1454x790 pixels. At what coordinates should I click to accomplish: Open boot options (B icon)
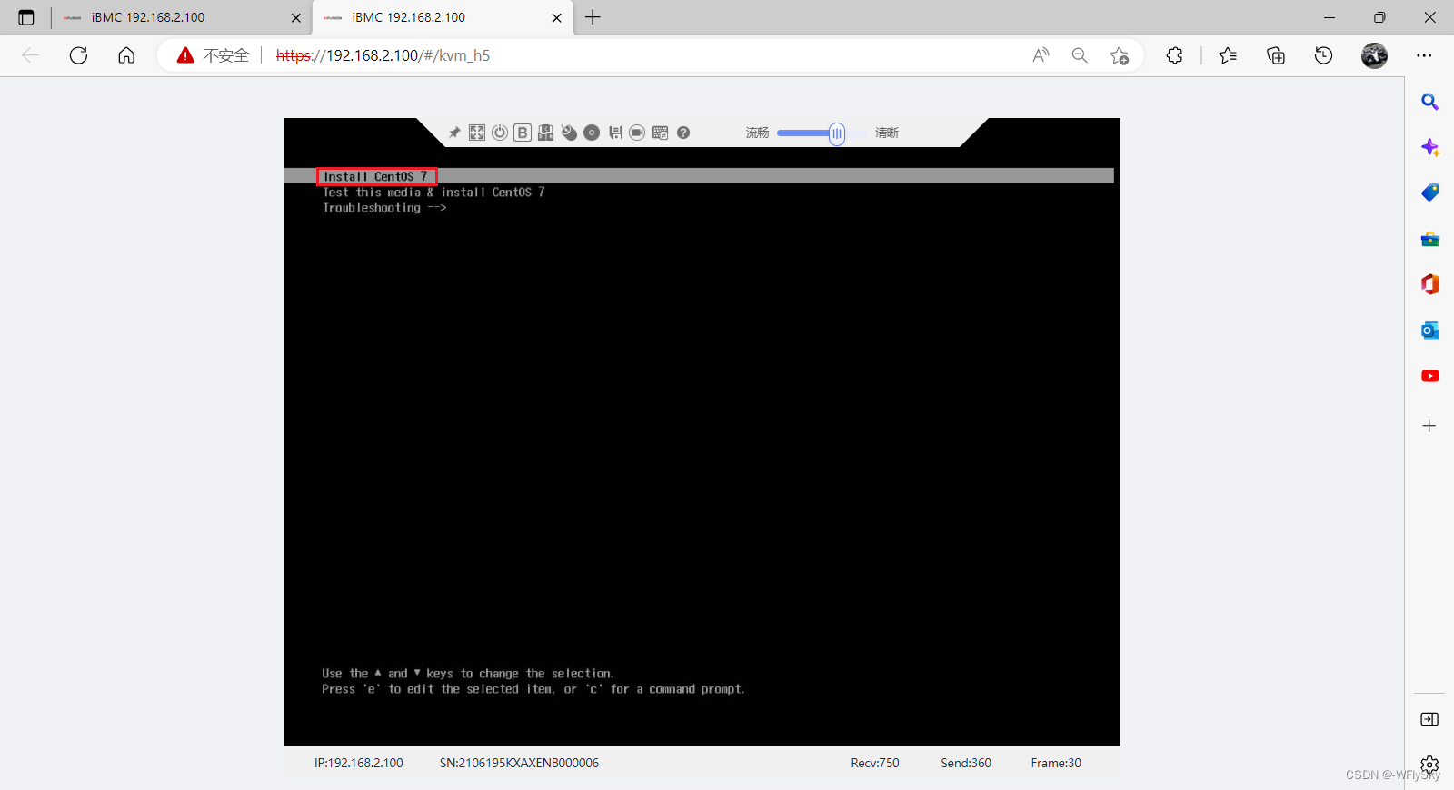pos(523,133)
